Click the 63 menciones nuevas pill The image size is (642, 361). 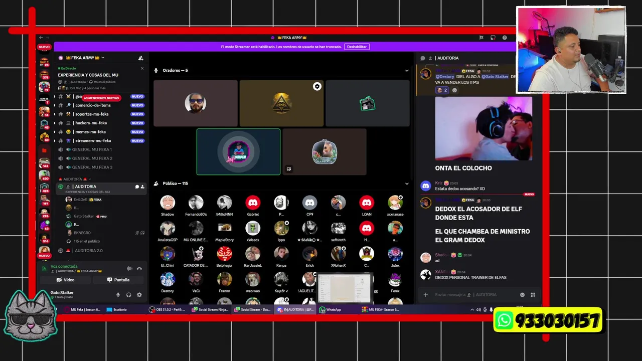101,98
